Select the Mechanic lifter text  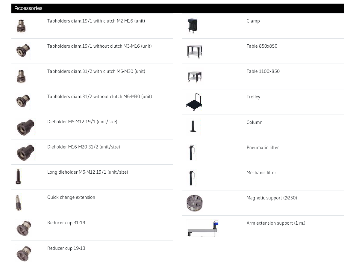[261, 173]
